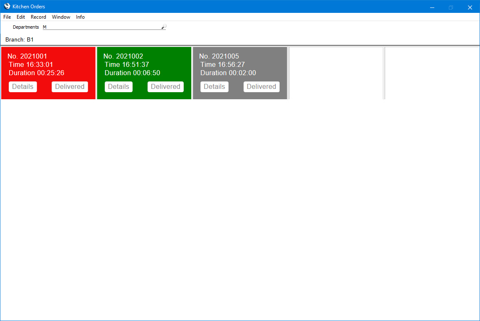Open the Info menu
This screenshot has width=480, height=321.
80,17
